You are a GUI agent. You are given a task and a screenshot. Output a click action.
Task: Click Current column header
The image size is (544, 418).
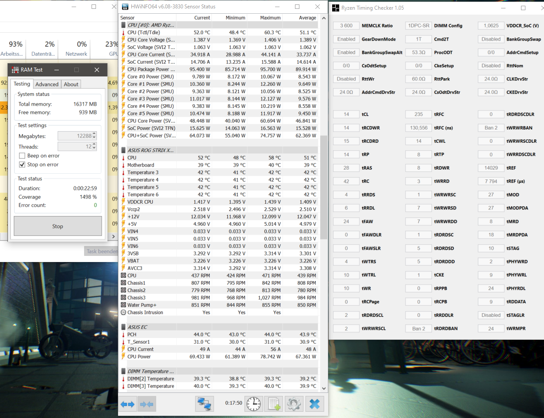[194, 18]
